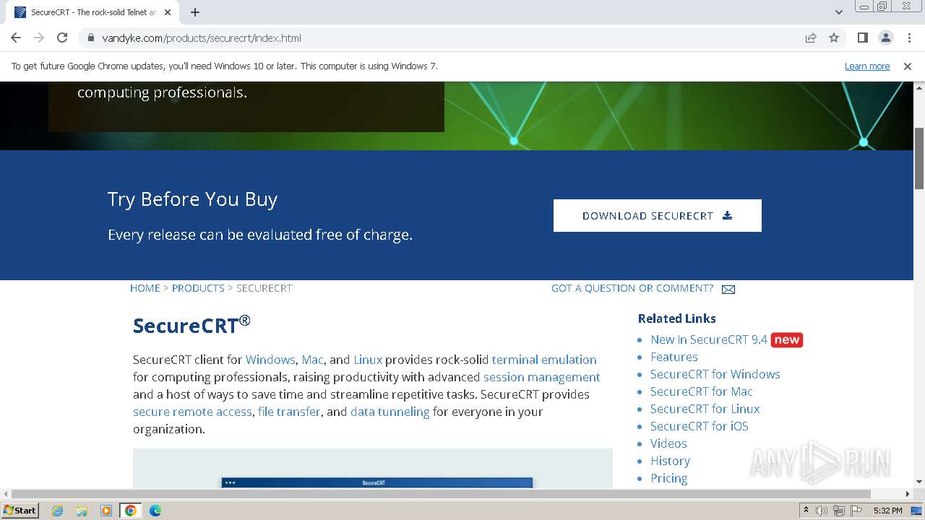Follow the file transfer link
The height and width of the screenshot is (520, 925).
[289, 412]
